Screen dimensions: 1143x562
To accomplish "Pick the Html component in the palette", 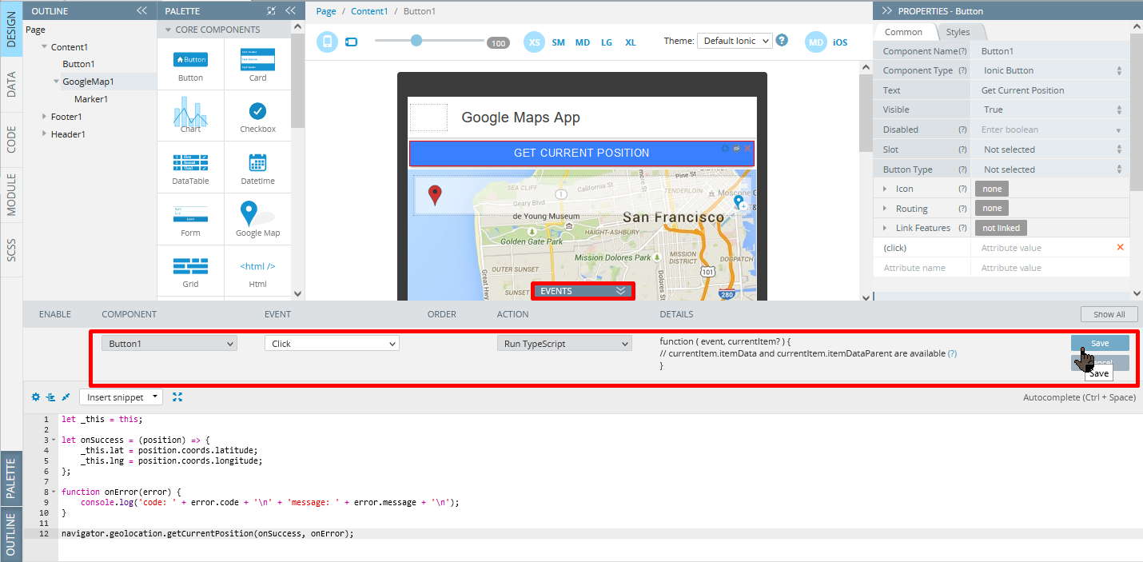I will [x=257, y=271].
